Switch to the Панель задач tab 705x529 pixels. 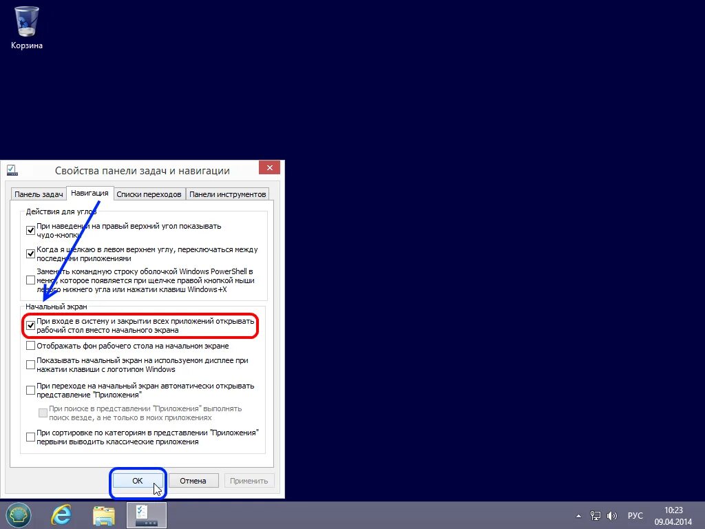pyautogui.click(x=39, y=194)
